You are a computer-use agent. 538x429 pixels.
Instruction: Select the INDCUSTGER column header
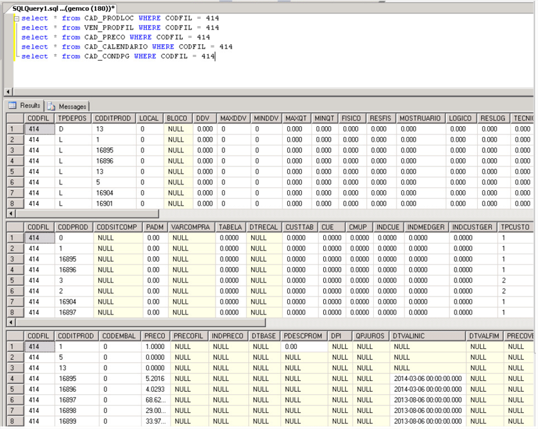point(472,227)
